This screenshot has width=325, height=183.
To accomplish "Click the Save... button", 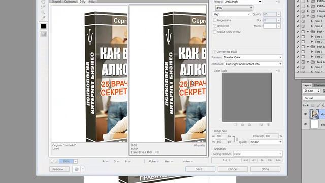I will pyautogui.click(x=200, y=169).
